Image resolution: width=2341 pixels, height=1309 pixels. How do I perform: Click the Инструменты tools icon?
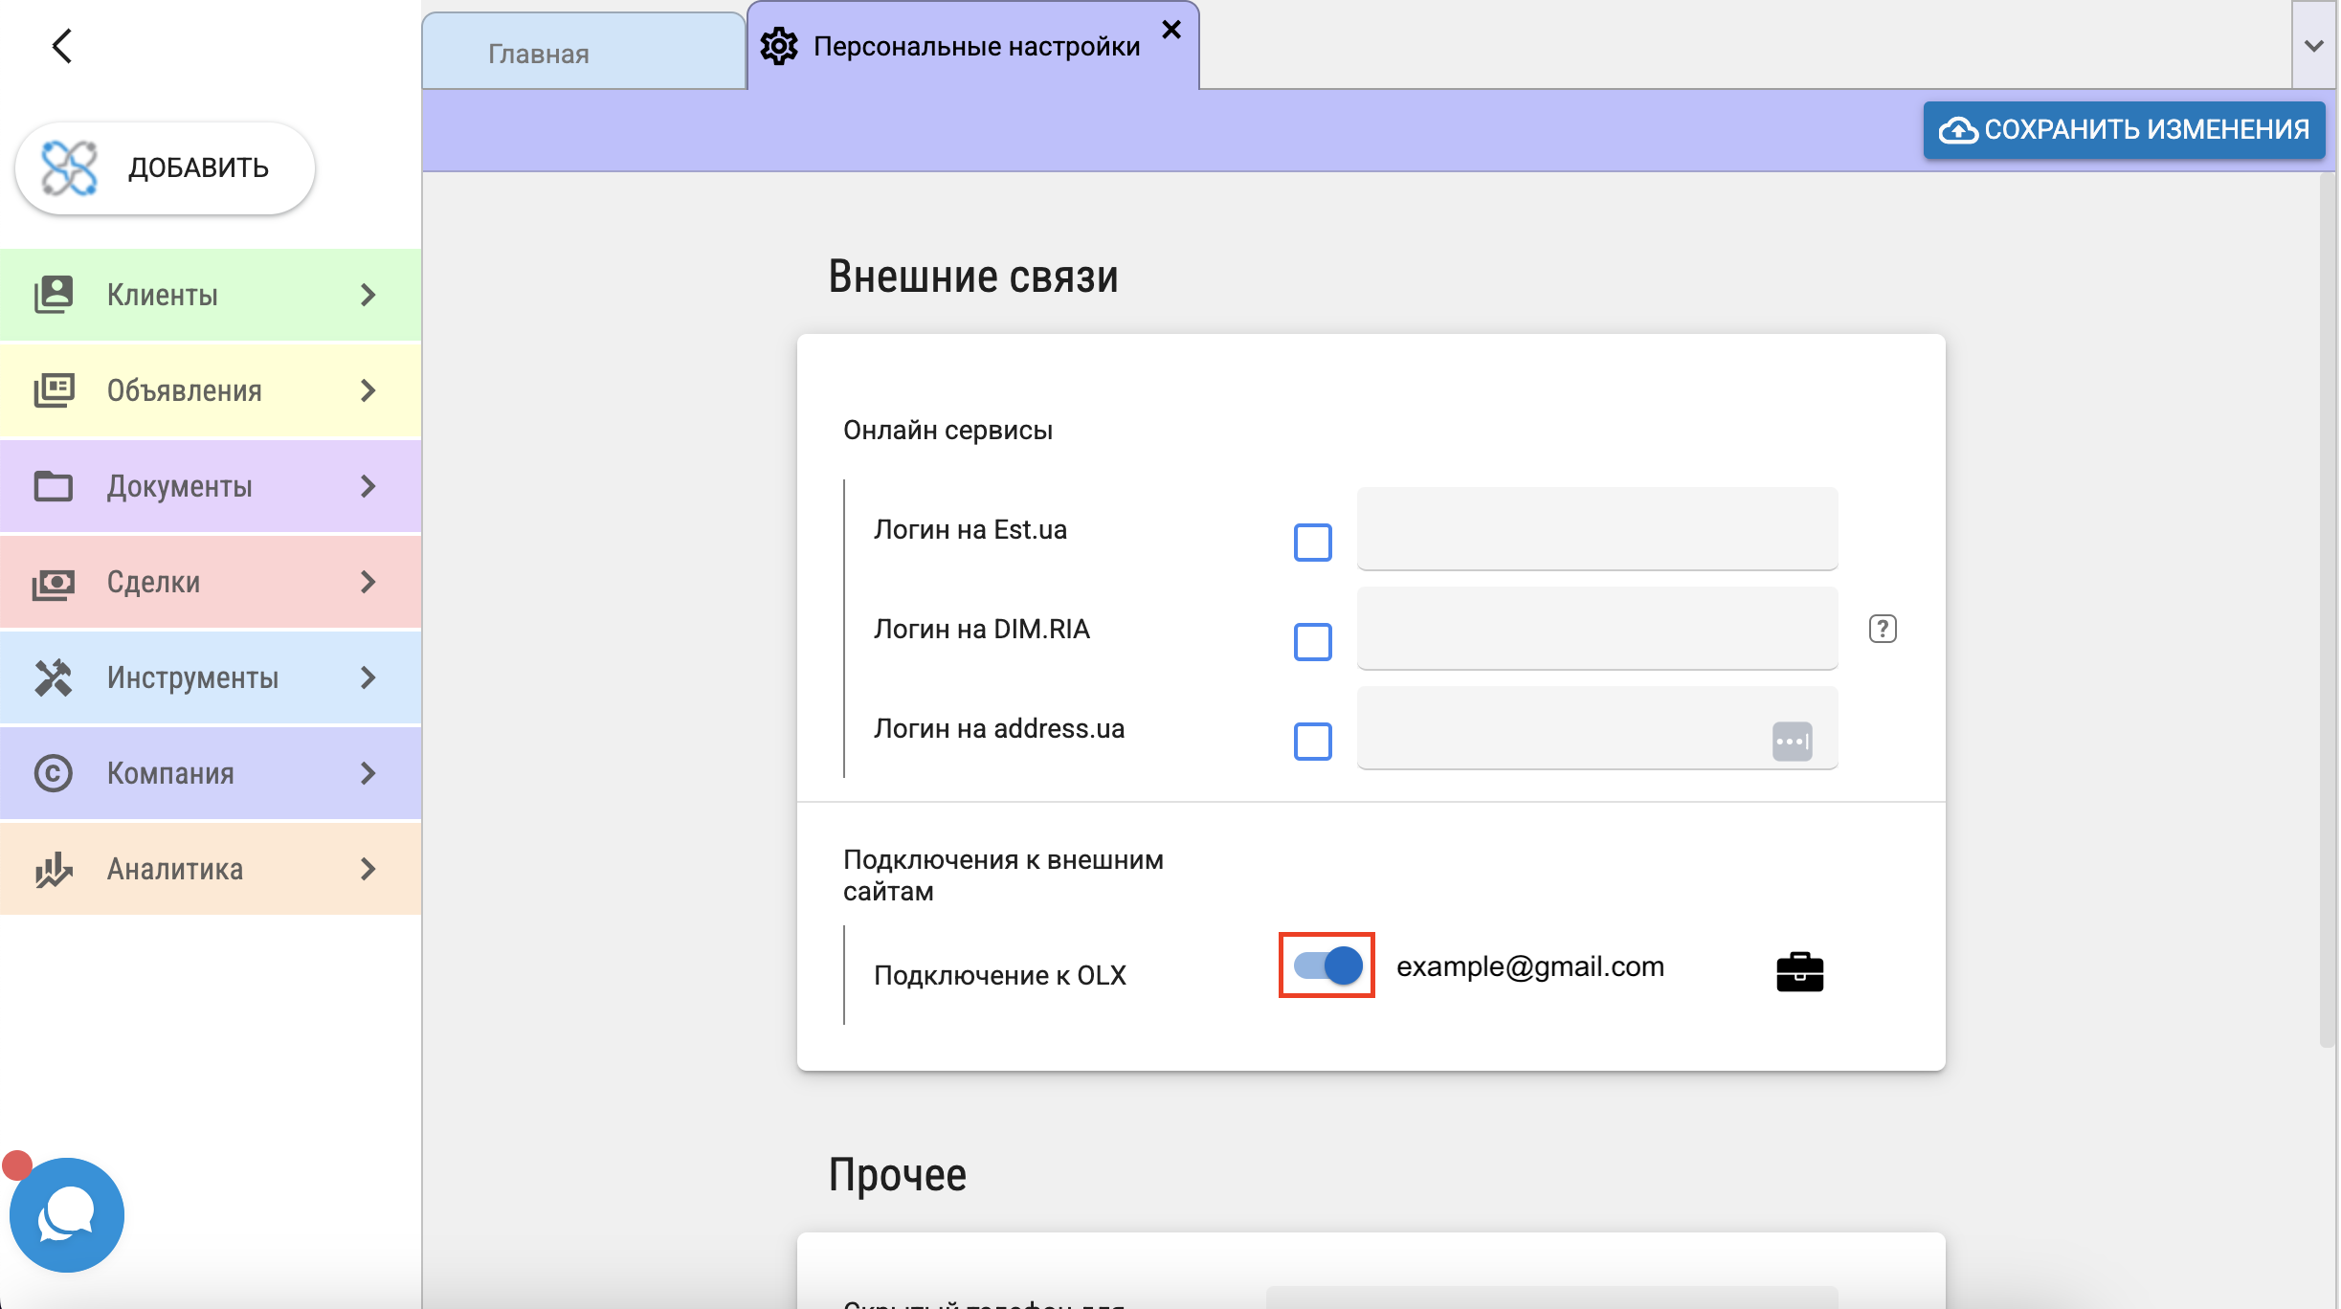[x=54, y=677]
